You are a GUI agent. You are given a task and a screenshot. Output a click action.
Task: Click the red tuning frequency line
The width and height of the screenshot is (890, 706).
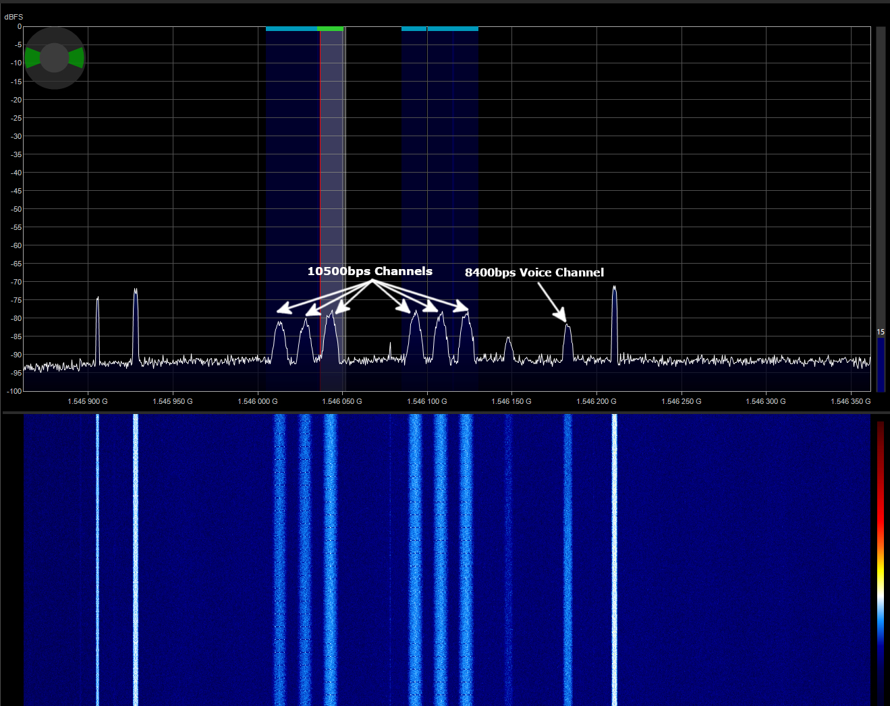[x=320, y=202]
